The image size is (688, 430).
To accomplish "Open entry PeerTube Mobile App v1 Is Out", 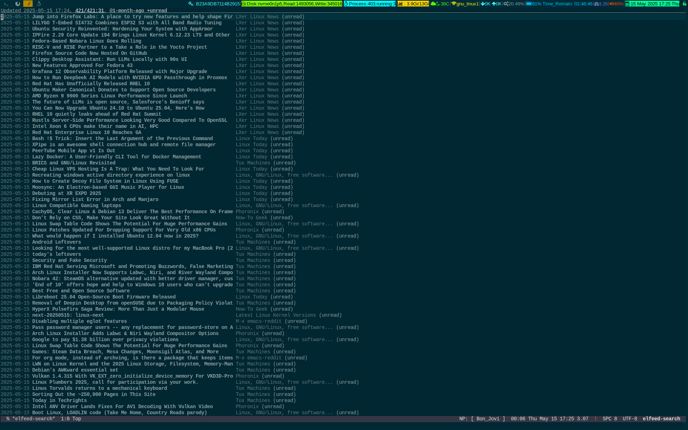I will click(x=74, y=151).
